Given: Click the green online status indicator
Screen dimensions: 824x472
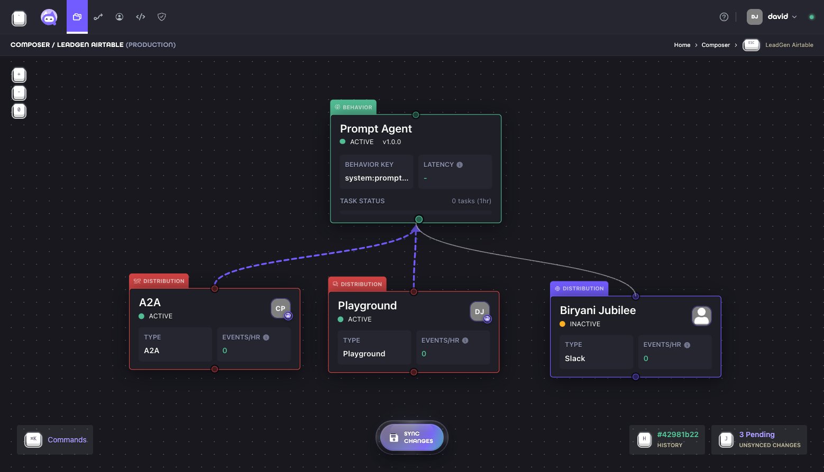Looking at the screenshot, I should click(x=811, y=17).
